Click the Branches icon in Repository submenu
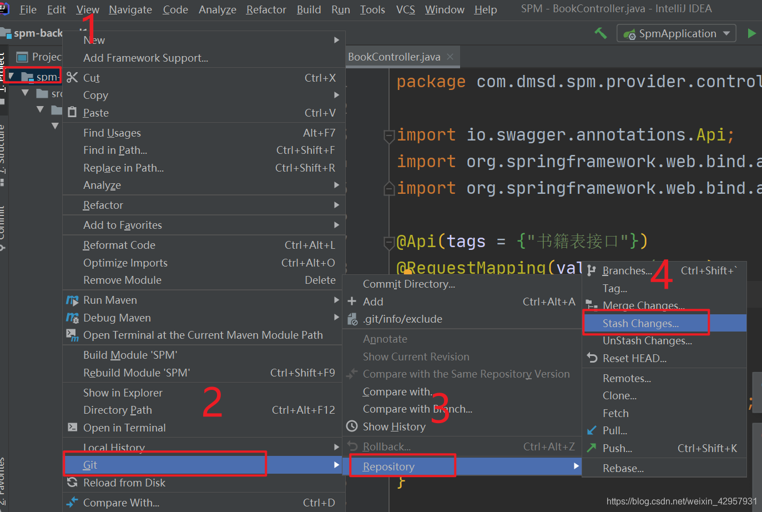This screenshot has height=512, width=762. 592,271
